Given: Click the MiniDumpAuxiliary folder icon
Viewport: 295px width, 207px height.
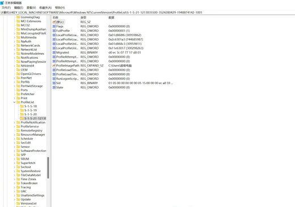Looking at the screenshot, I should (18, 29).
